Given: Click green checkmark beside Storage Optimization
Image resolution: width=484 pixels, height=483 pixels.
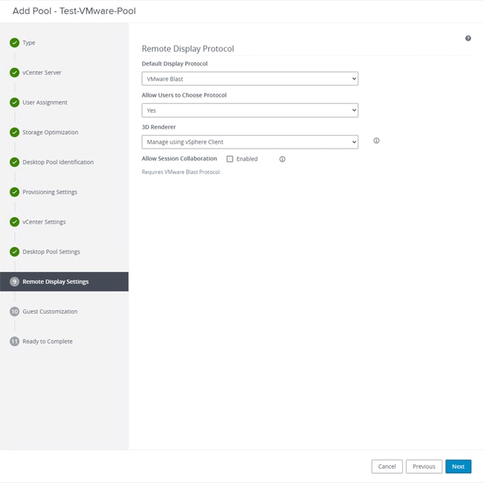Looking at the screenshot, I should (x=15, y=132).
